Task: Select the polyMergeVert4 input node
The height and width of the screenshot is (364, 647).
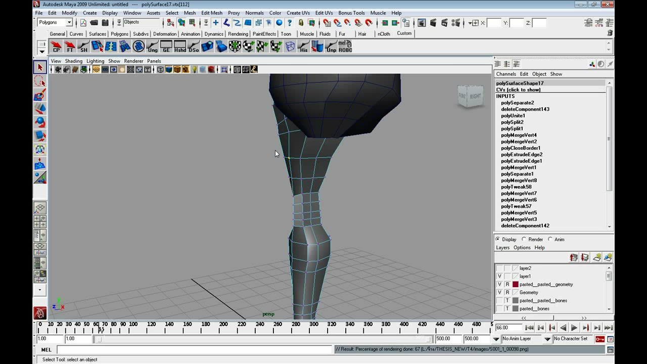Action: (x=519, y=135)
